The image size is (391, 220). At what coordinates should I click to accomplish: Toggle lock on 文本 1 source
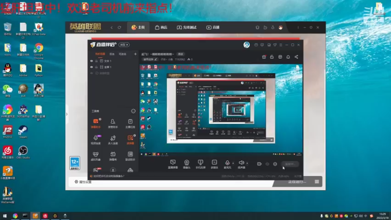96,61
